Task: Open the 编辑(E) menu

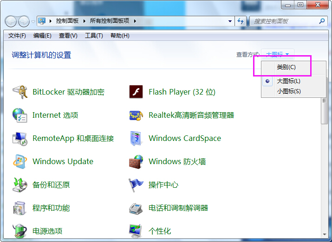Action: point(42,36)
